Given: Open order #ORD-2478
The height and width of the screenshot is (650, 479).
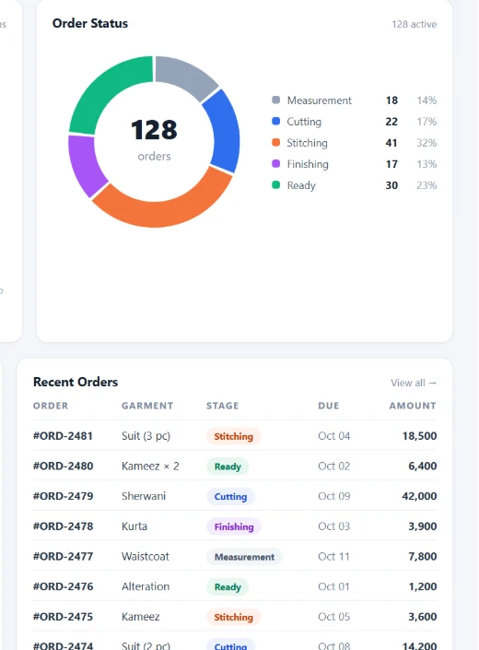Looking at the screenshot, I should pyautogui.click(x=63, y=526).
